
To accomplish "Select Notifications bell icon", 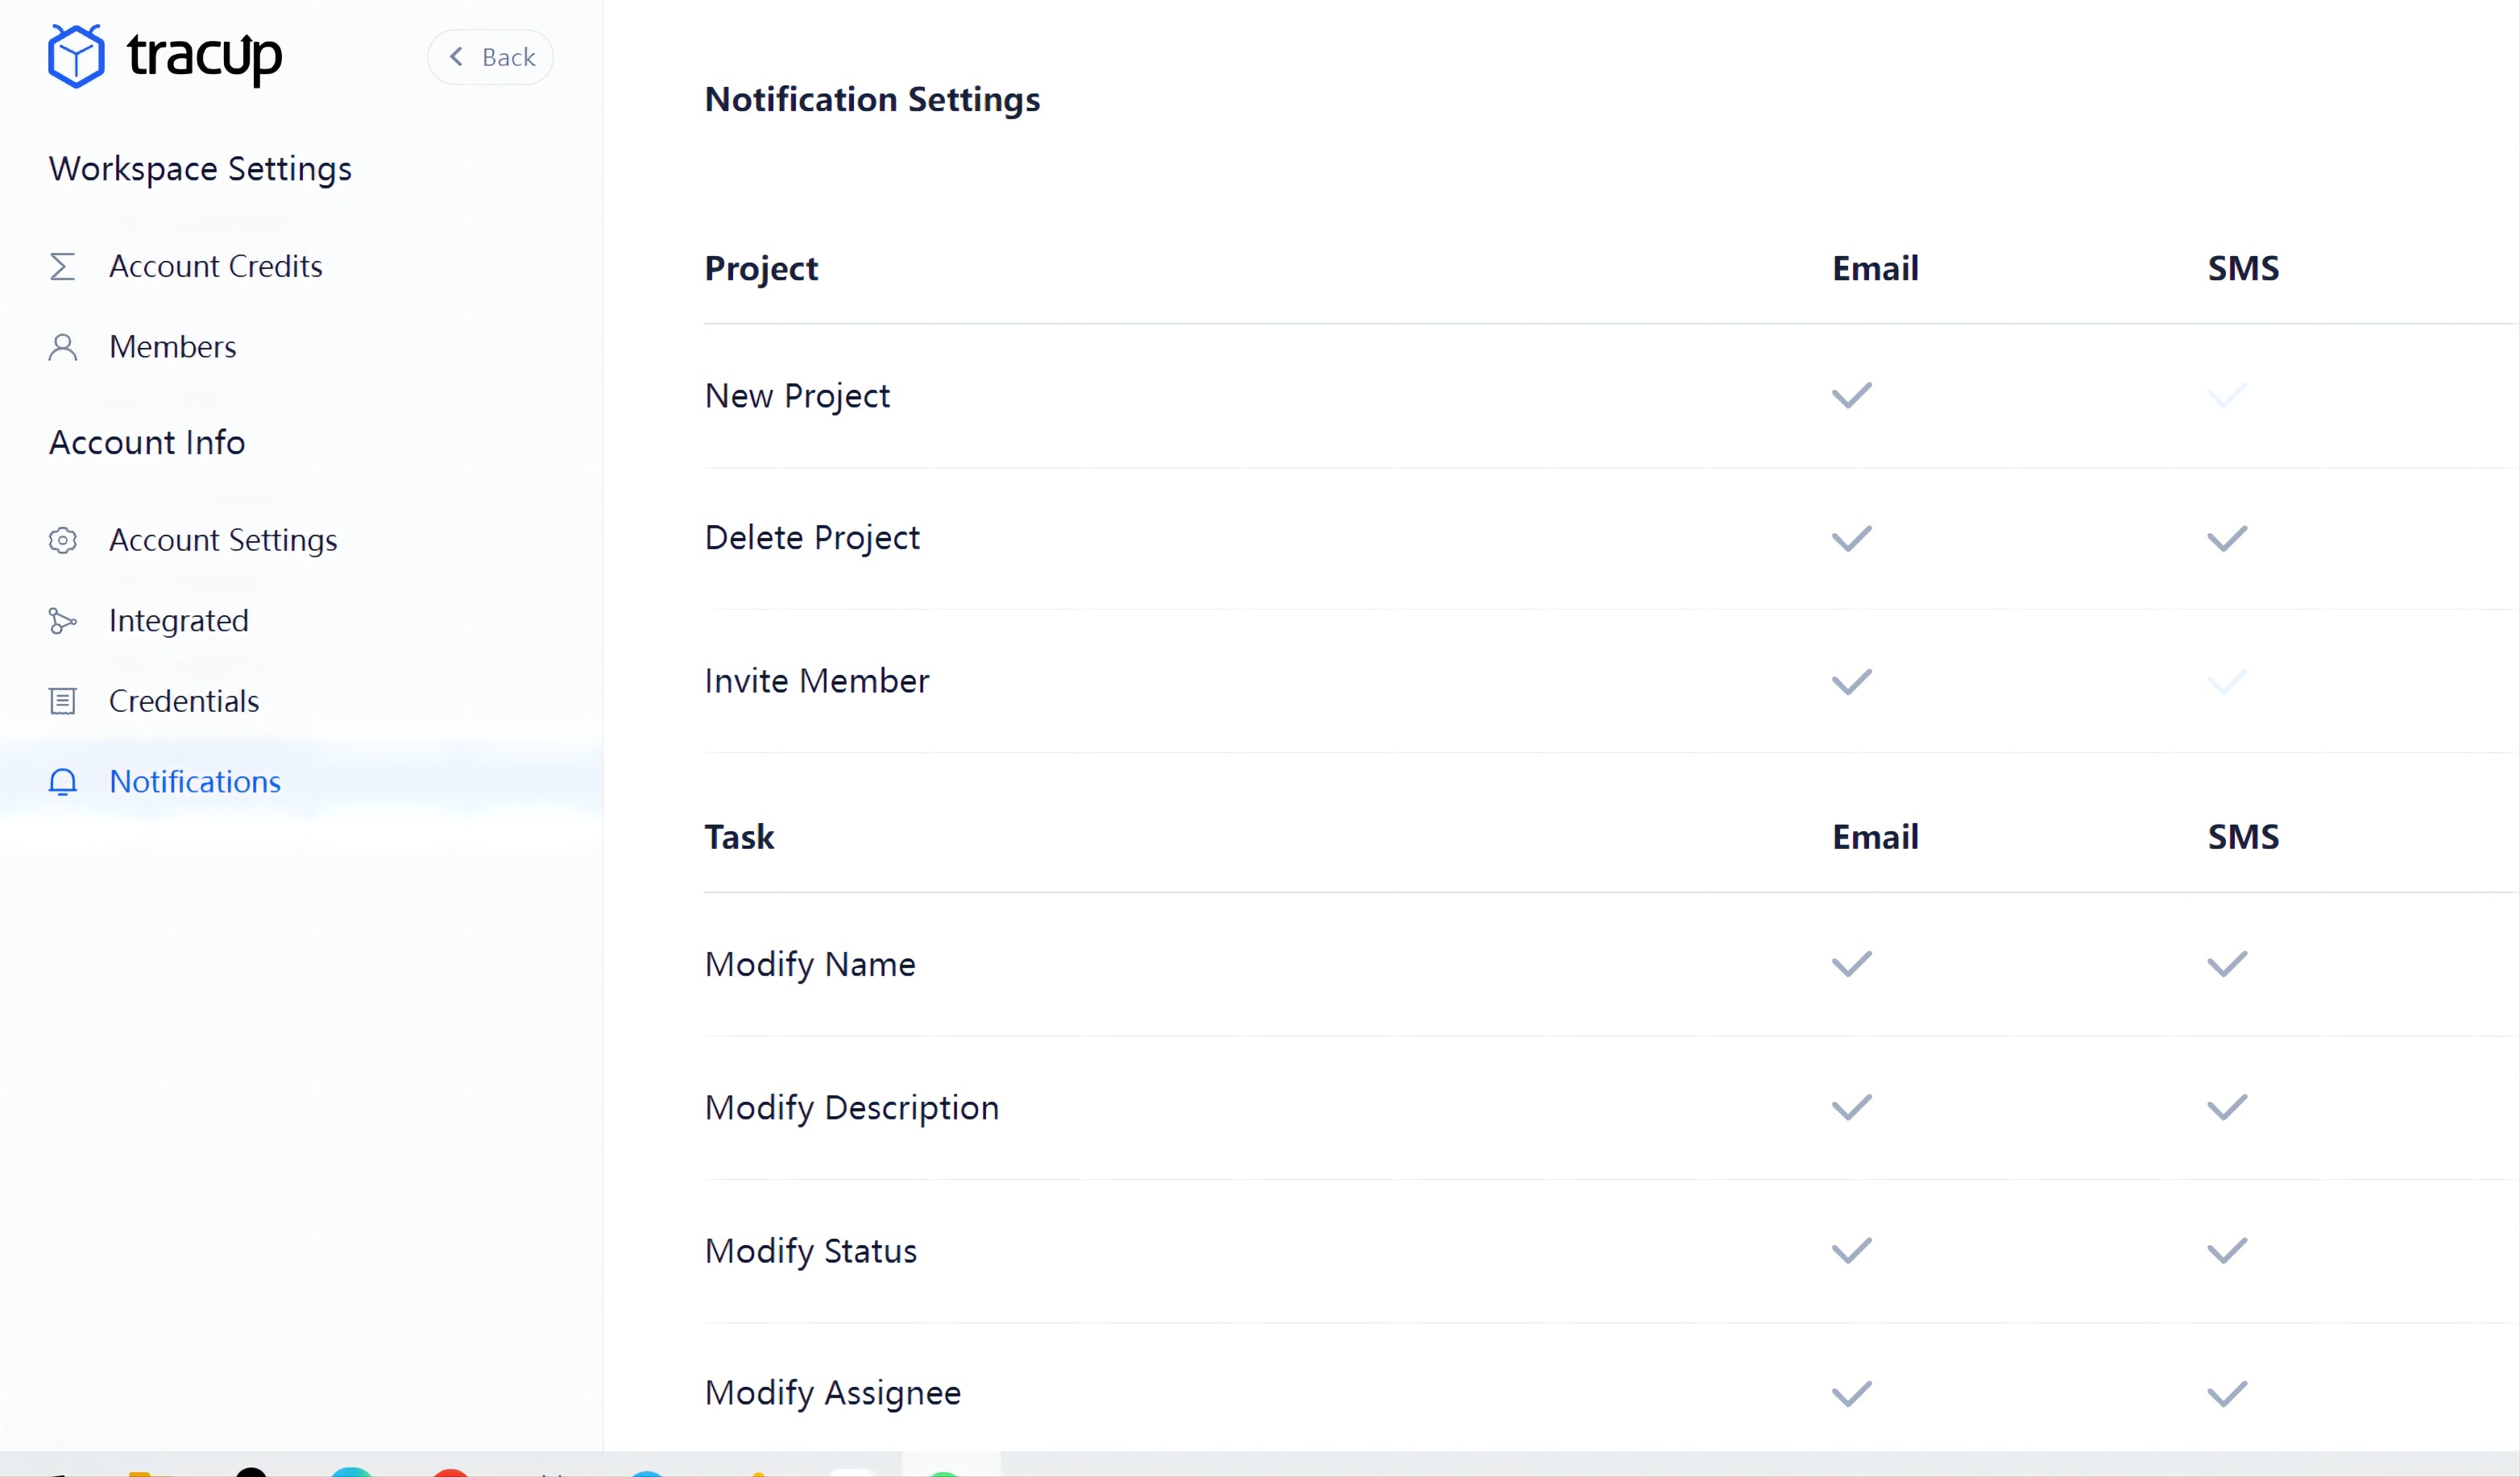I will click(61, 780).
